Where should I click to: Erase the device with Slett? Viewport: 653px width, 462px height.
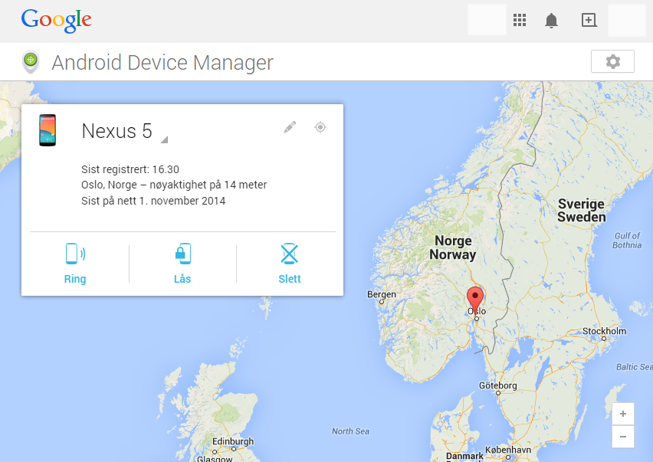pos(290,264)
